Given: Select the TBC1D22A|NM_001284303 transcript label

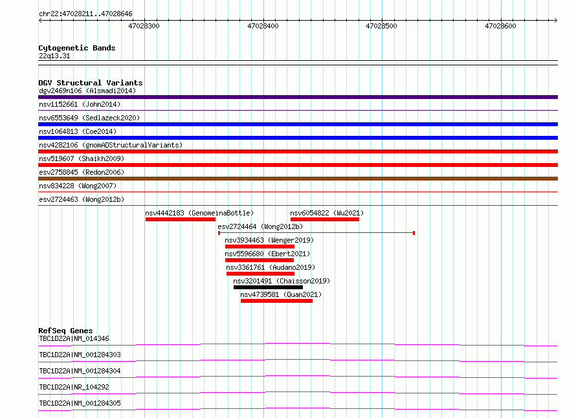Looking at the screenshot, I should 80,355.
